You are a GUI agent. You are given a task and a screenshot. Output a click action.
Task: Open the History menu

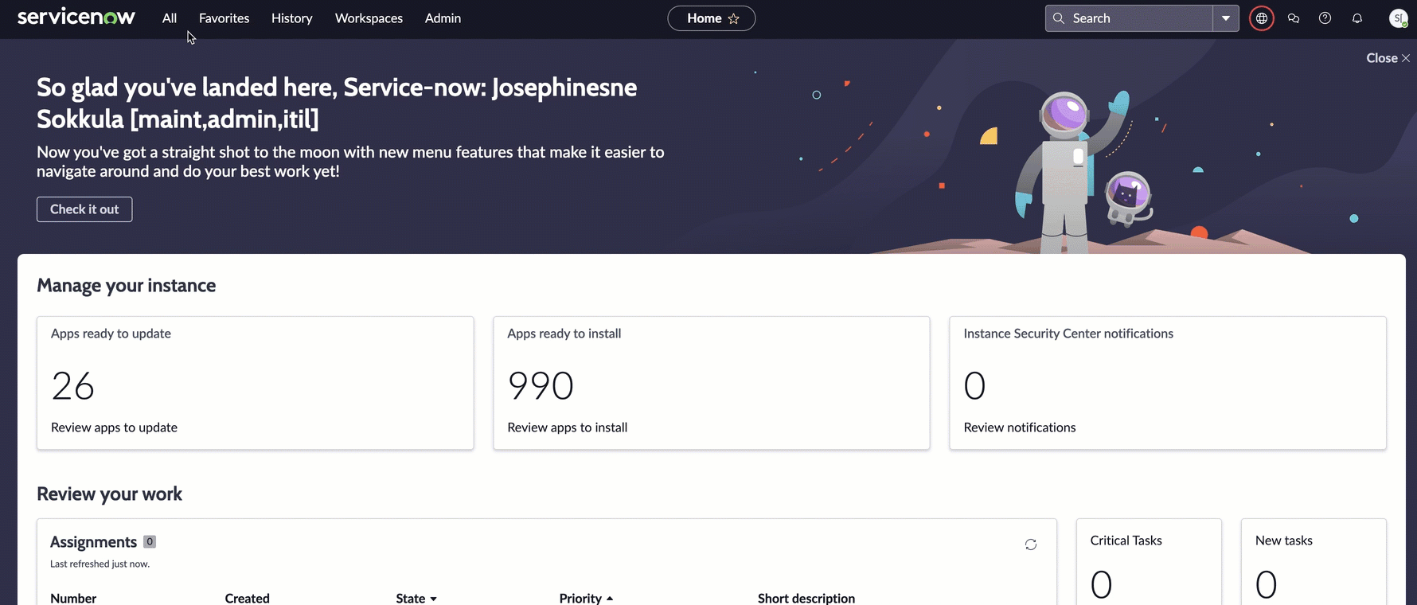(291, 18)
